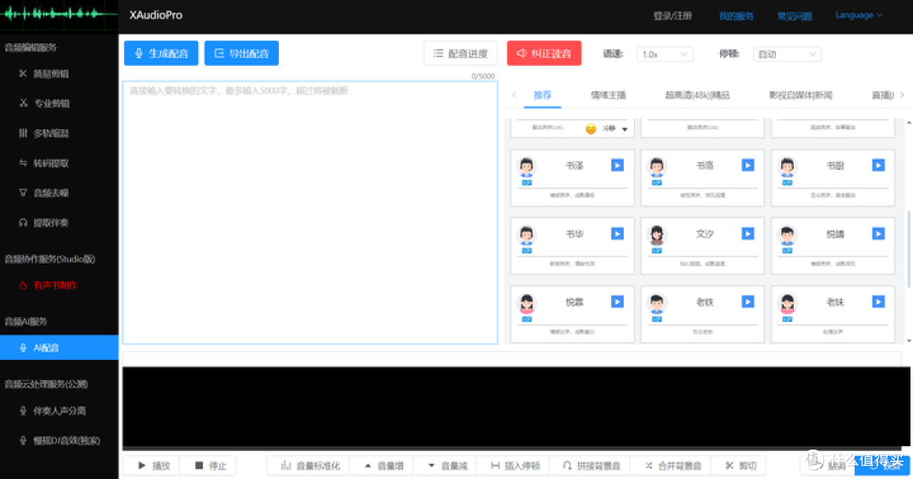Click the 导出配音 button
Image resolution: width=913 pixels, height=479 pixels.
242,53
